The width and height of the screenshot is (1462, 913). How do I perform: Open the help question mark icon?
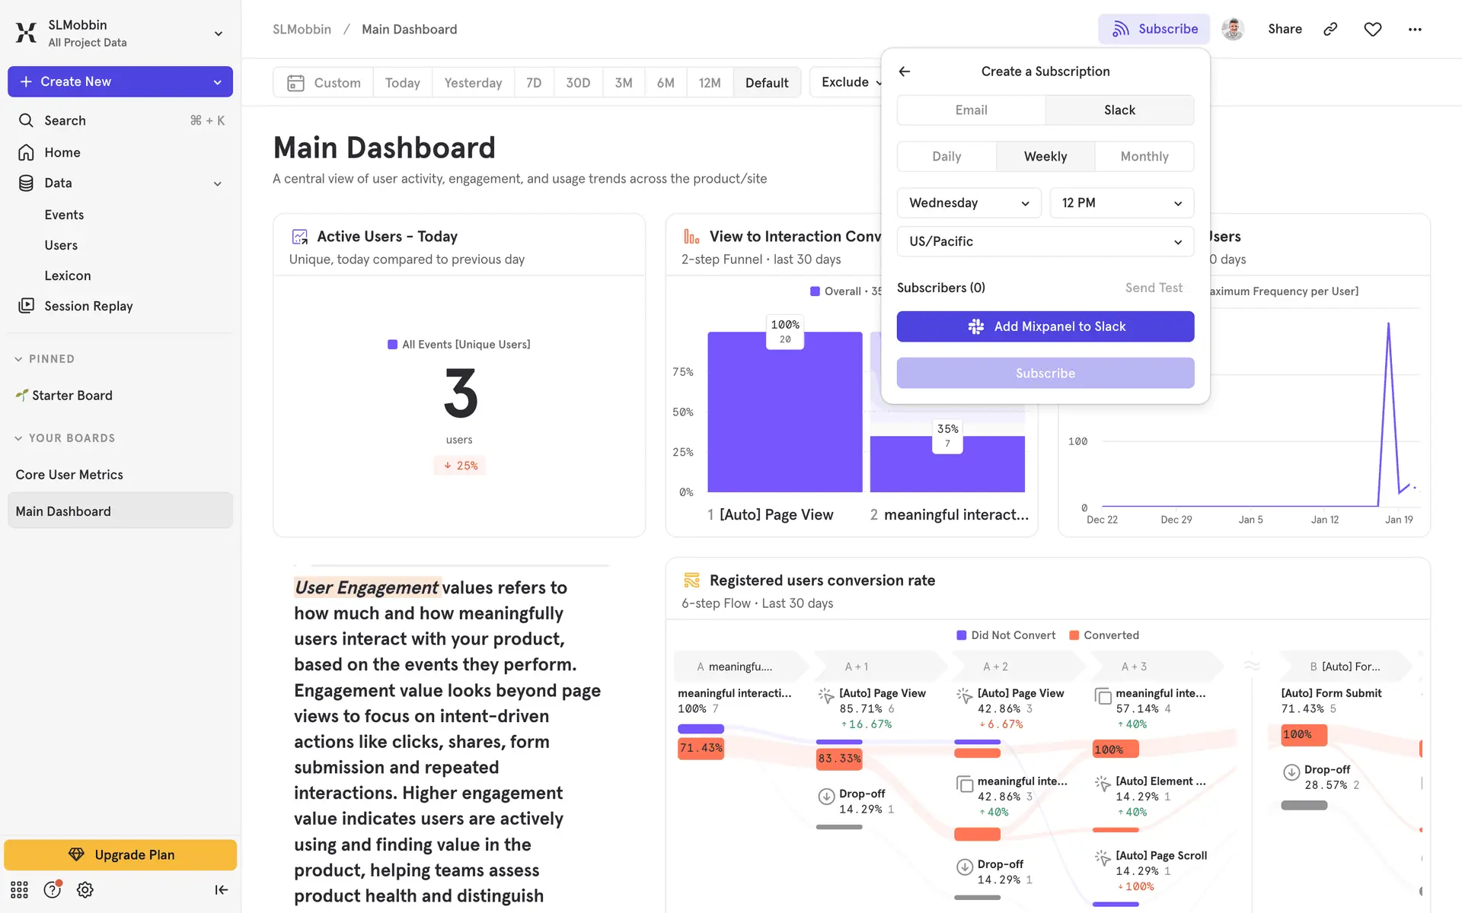tap(52, 889)
